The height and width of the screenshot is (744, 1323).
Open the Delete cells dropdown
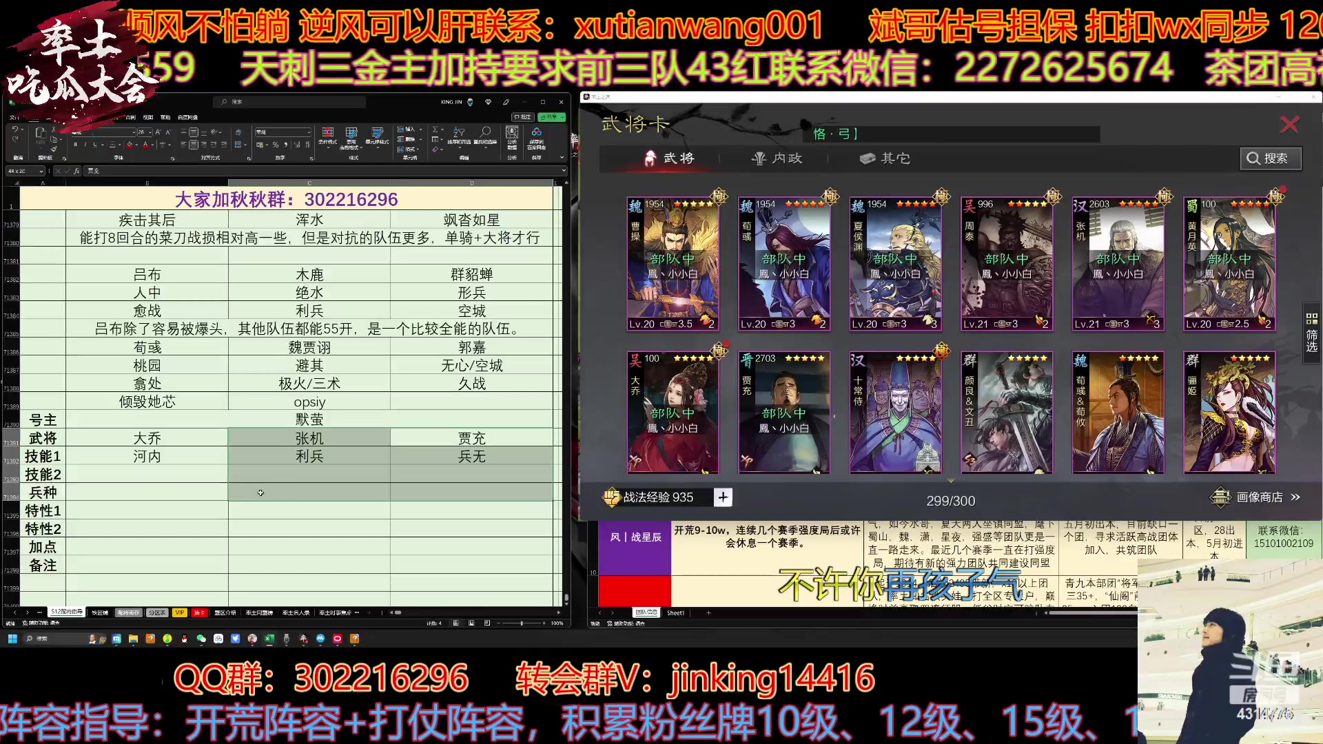click(410, 139)
